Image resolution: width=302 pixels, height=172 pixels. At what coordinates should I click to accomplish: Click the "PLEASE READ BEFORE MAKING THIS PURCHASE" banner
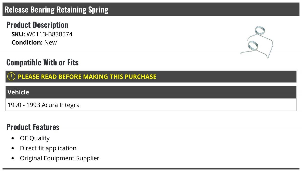click(151, 77)
